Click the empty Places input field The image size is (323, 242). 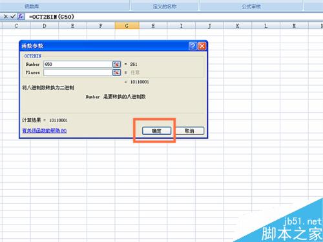tap(78, 72)
